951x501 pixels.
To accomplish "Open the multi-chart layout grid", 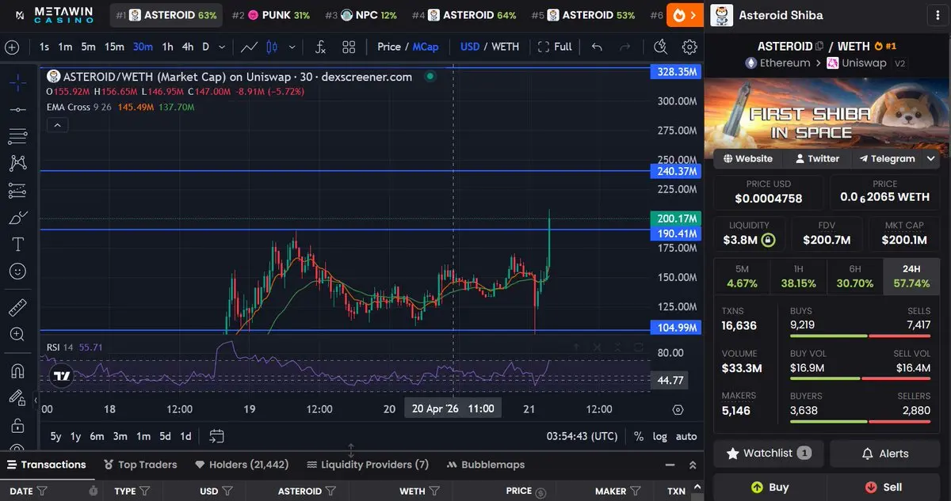I will click(349, 47).
